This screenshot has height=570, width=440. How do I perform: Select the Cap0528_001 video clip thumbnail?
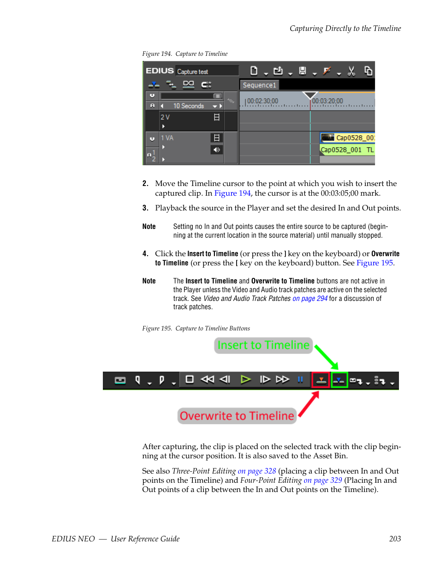[328, 138]
